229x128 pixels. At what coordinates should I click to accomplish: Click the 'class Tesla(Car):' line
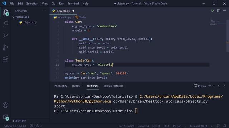(80, 60)
